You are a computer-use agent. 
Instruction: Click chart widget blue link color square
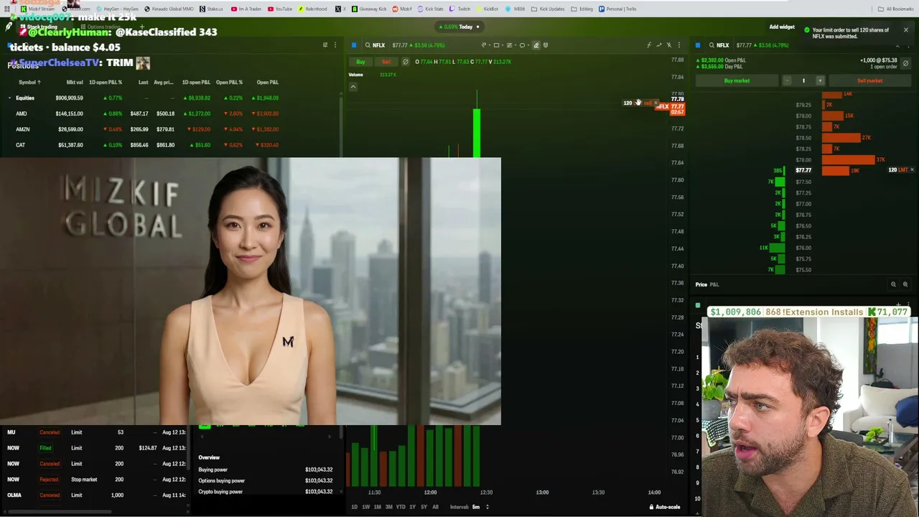tap(354, 45)
